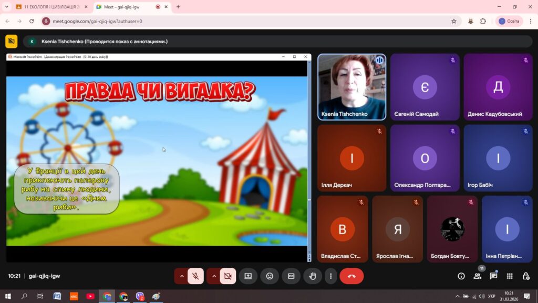
Task: Expand camera video settings arrow
Action: (214, 276)
